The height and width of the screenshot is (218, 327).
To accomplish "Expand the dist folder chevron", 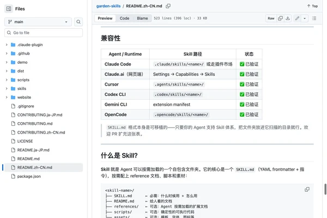I will click(7, 71).
